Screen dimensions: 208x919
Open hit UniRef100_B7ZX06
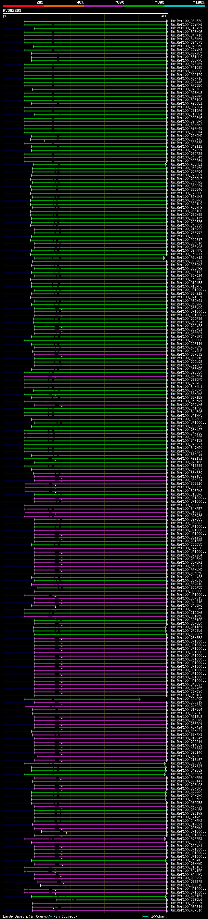(186, 32)
